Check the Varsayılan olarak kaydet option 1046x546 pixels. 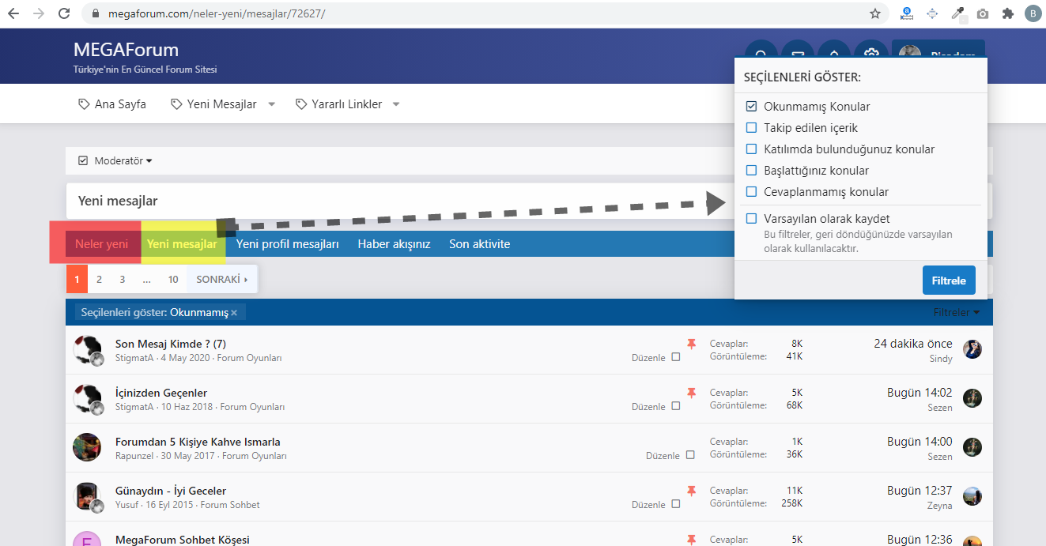click(x=752, y=219)
